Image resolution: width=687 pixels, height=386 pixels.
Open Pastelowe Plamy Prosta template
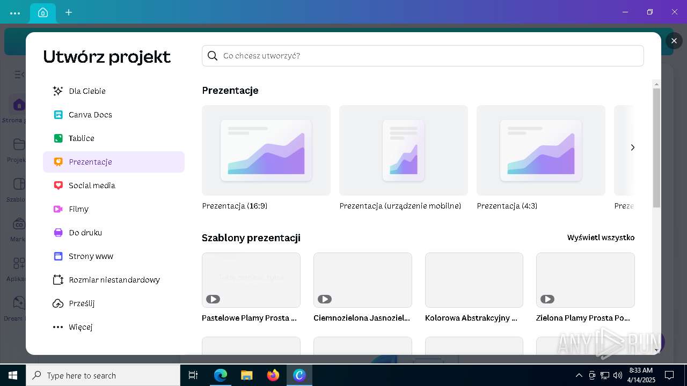251,280
